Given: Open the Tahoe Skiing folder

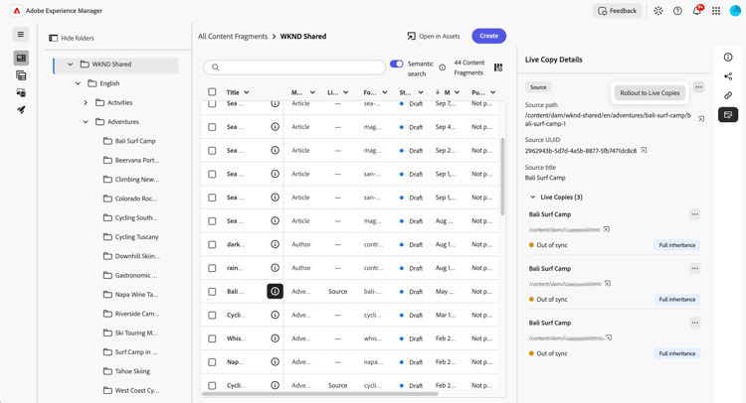Looking at the screenshot, I should (126, 371).
